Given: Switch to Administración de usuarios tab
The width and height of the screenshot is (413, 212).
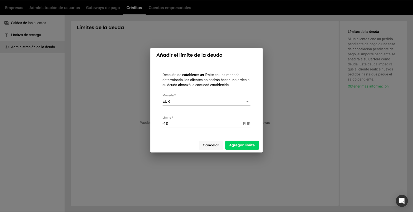Looking at the screenshot, I should 55,8.
